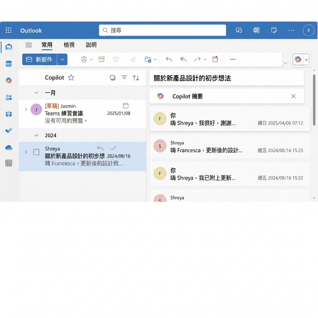Expand the Shreya conversation thread
Screen dimensions: 318x318
pos(26,152)
